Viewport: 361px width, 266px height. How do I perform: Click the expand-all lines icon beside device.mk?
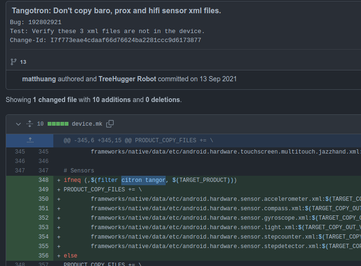(30, 124)
